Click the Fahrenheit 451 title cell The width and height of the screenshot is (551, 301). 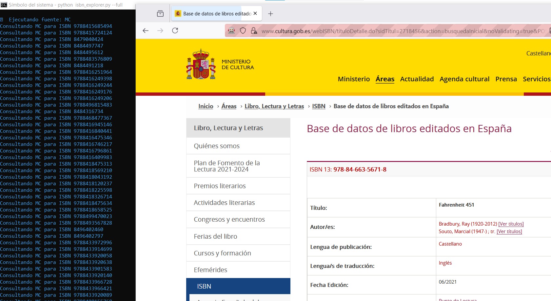pos(457,205)
